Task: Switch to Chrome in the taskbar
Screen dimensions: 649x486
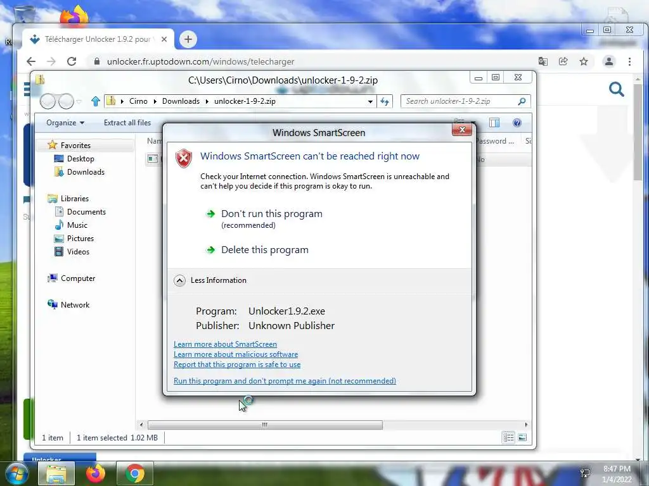Action: [x=134, y=473]
